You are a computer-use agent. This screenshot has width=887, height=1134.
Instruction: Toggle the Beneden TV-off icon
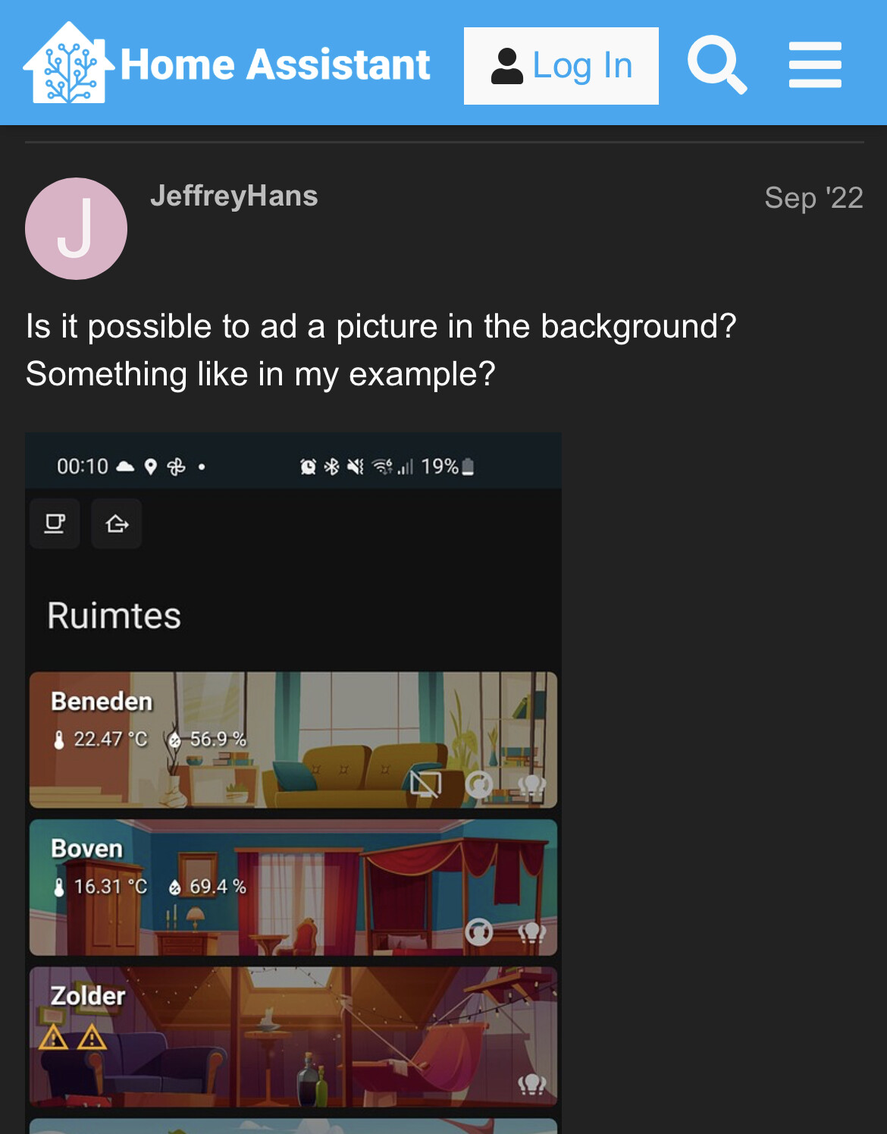coord(425,784)
